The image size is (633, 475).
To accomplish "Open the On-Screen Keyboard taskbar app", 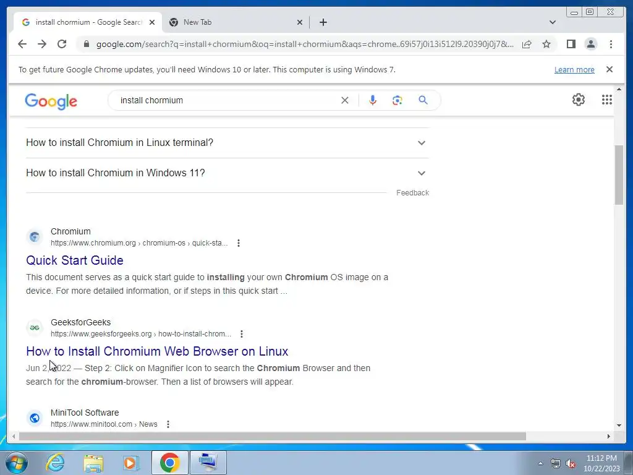I will (208, 463).
